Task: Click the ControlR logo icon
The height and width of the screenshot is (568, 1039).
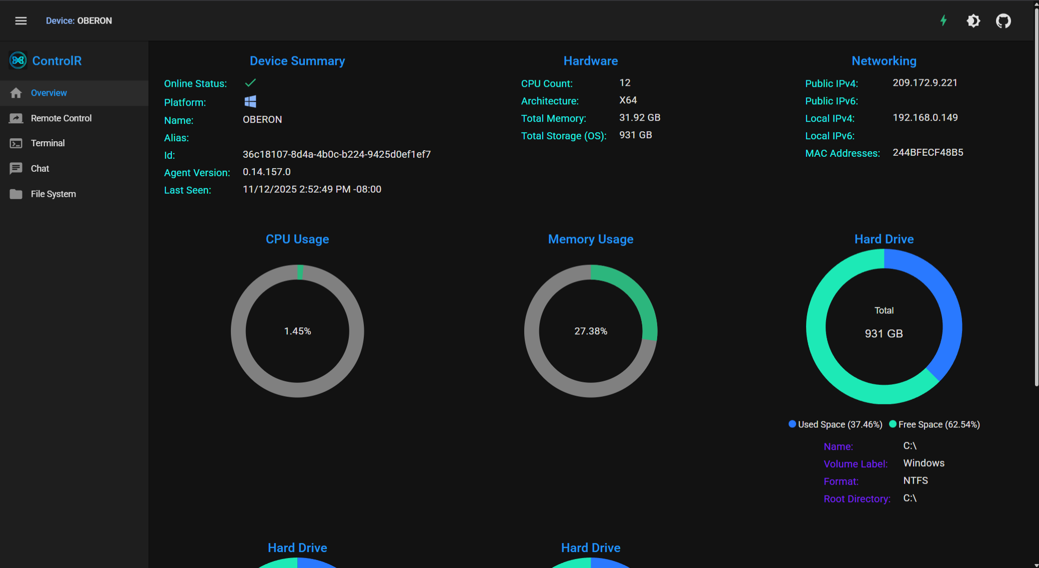Action: [x=18, y=60]
